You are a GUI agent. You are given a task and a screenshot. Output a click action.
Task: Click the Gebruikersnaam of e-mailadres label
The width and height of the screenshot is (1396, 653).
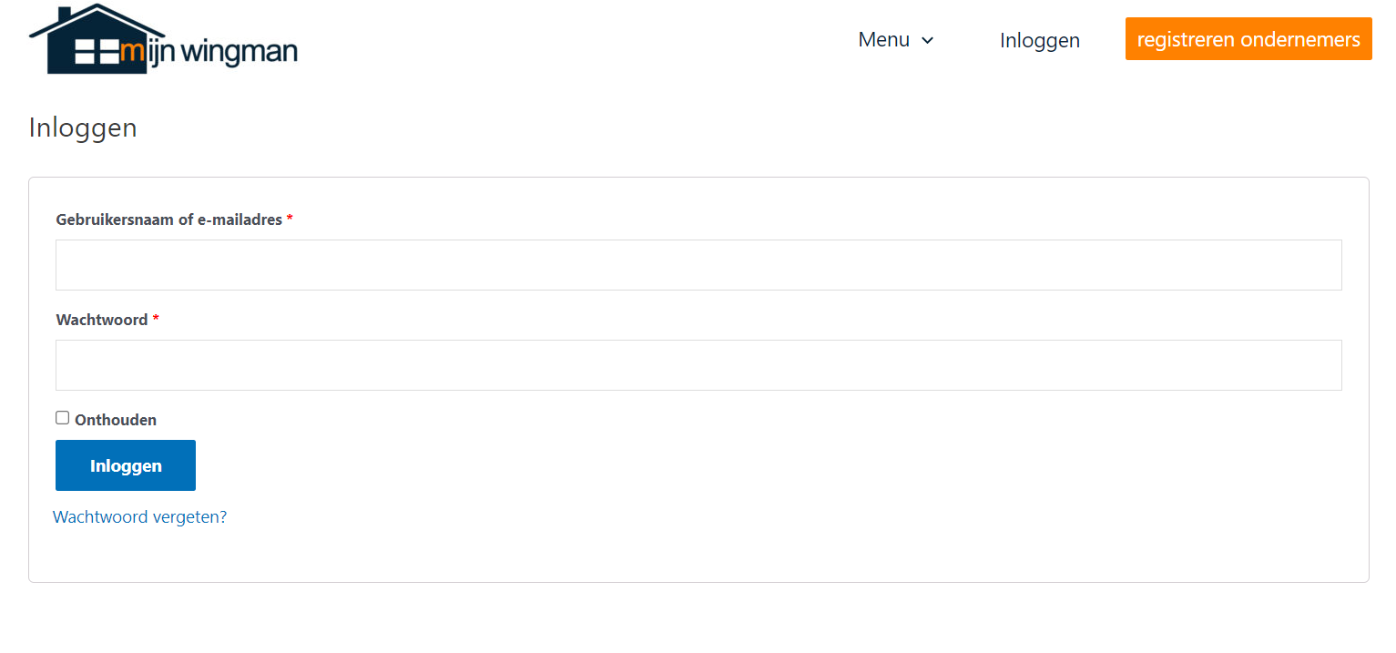[169, 219]
